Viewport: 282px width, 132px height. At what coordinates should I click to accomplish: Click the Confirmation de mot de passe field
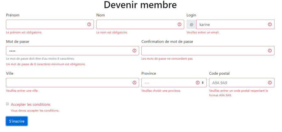click(204, 51)
